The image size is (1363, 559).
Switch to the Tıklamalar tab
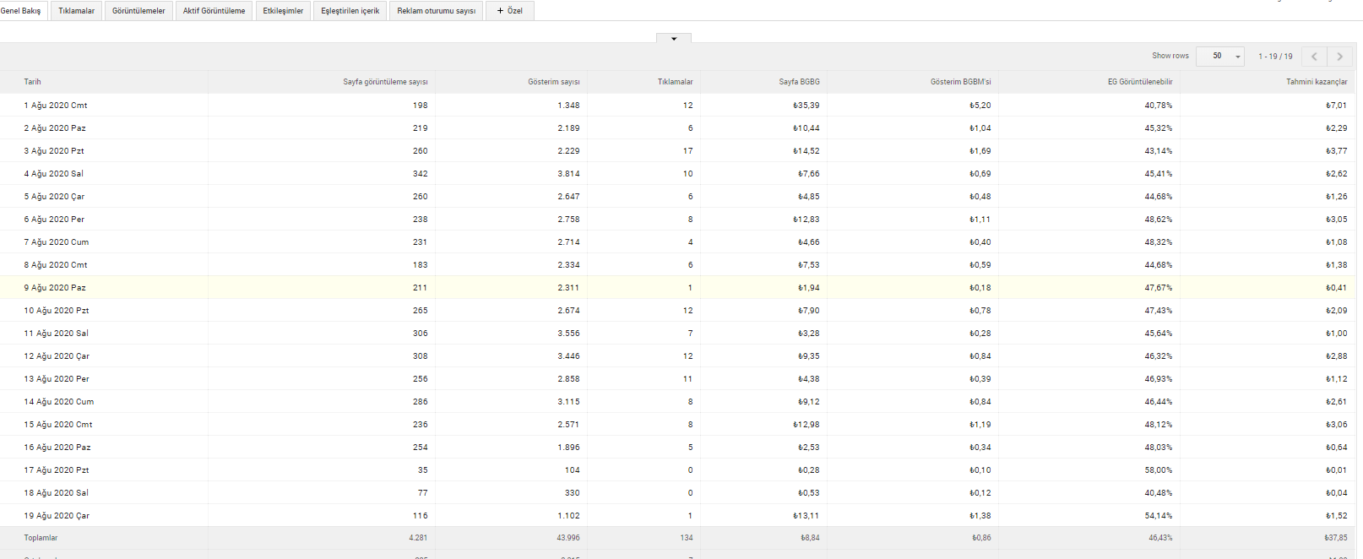76,11
